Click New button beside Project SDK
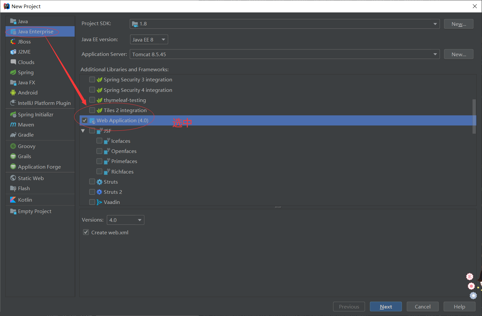 point(458,24)
